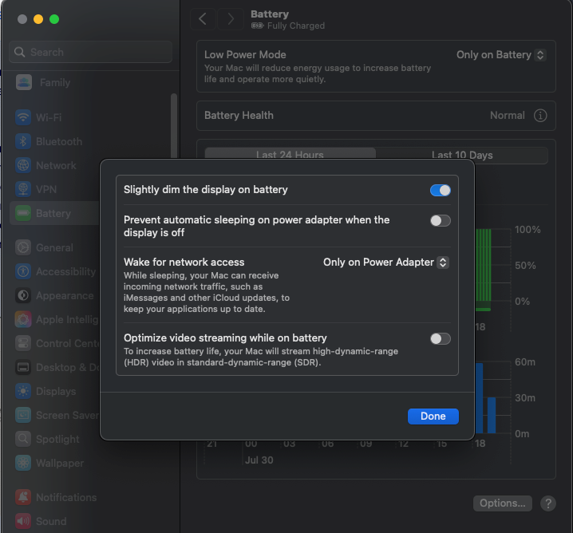Open the Accessibility icon
Image resolution: width=573 pixels, height=533 pixels.
click(23, 271)
